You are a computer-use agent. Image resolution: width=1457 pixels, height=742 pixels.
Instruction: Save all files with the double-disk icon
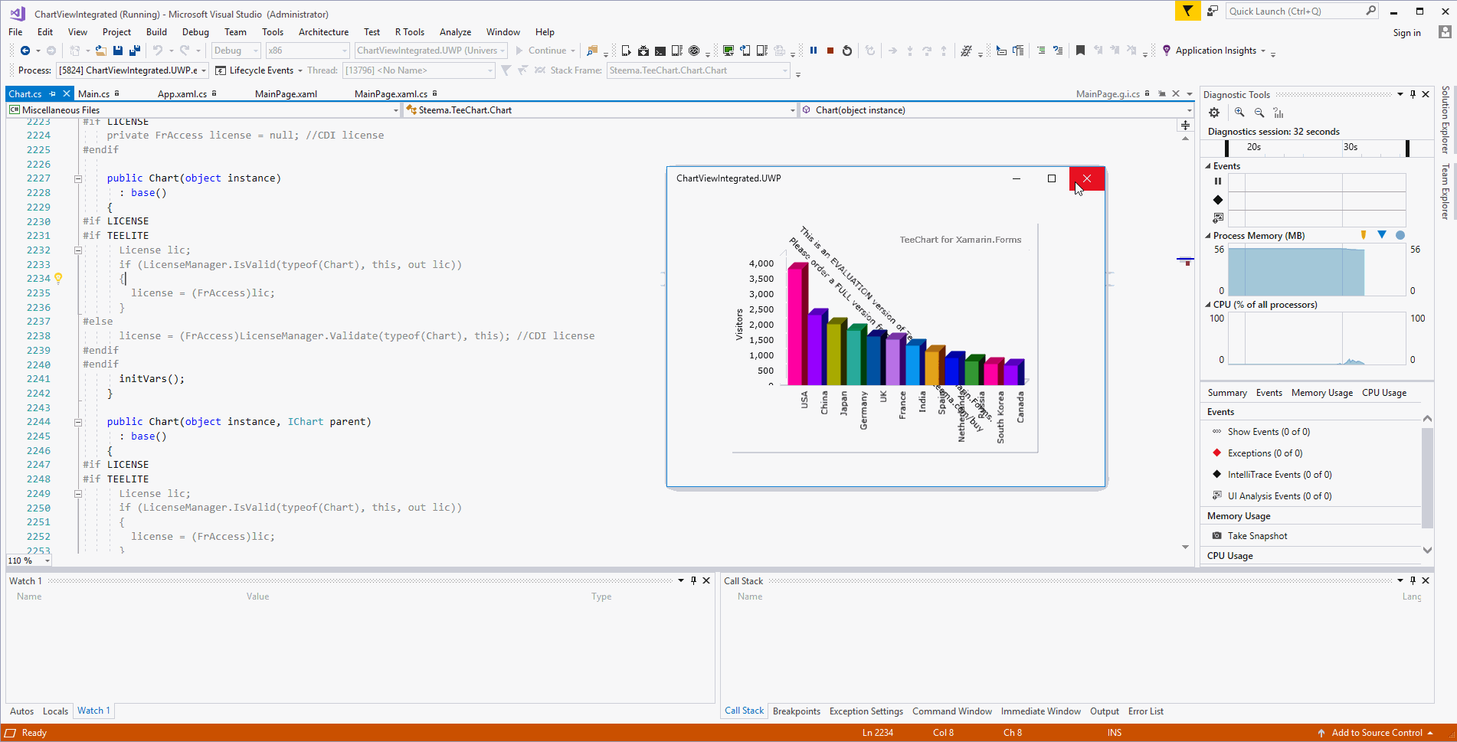(135, 51)
